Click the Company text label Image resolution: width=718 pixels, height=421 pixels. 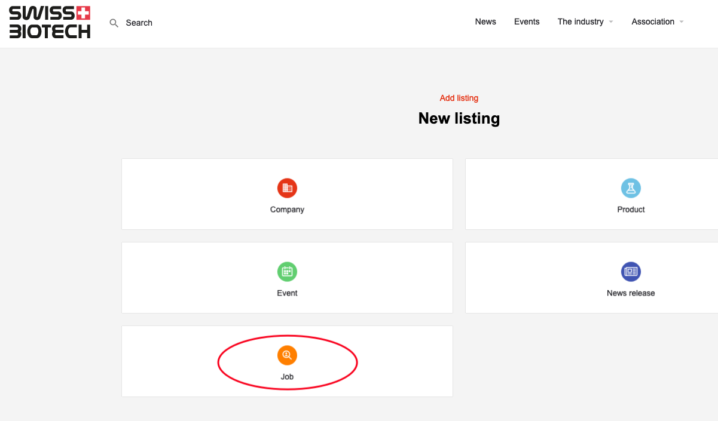(x=287, y=210)
